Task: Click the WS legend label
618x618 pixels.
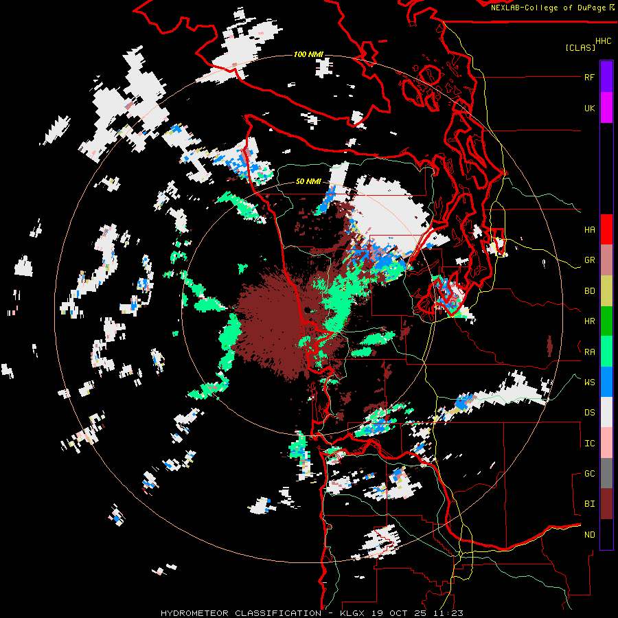Action: [589, 382]
